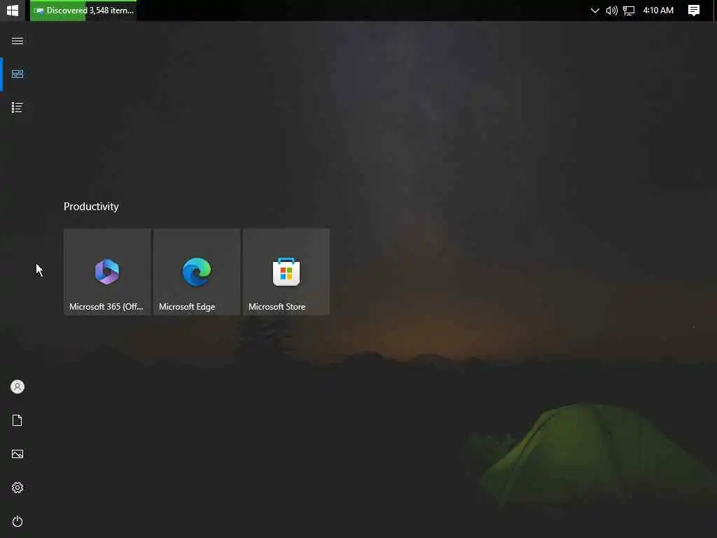Open the Pictures folder icon
Image resolution: width=717 pixels, height=538 pixels.
(18, 454)
